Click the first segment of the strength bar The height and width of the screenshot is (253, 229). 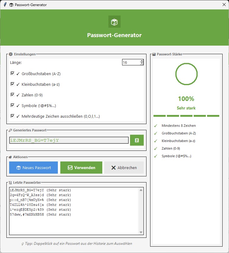[x=160, y=116]
